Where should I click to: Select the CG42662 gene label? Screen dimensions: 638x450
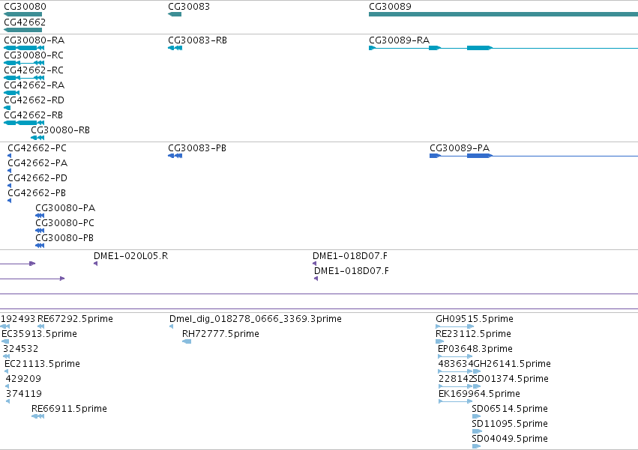coord(25,22)
